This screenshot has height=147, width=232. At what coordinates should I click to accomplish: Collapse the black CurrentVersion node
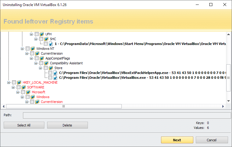pyautogui.click(x=27, y=53)
